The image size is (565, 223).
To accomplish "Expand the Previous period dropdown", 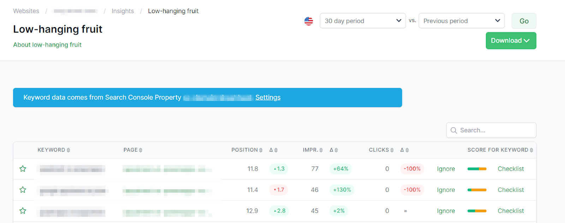I will [462, 21].
